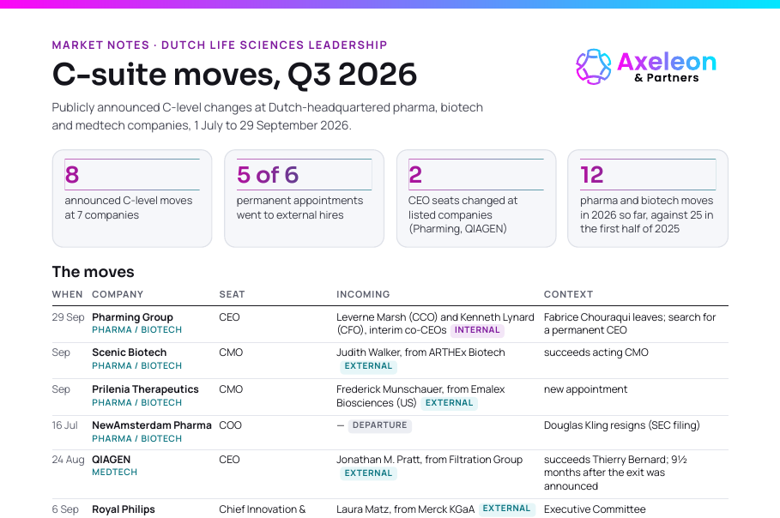Viewport: 780px width, 518px height.
Task: Click the 'NewAmsterdam Pharma' company name
Action: pos(152,425)
